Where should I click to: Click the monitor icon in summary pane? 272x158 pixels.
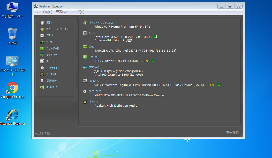85,67
